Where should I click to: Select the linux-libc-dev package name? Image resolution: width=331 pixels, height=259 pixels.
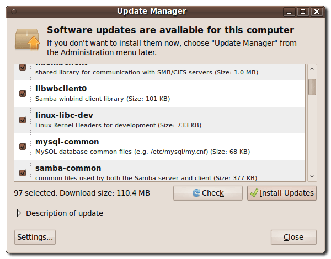tap(64, 115)
